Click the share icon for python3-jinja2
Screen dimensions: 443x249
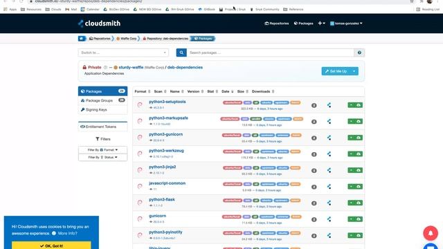point(329,170)
